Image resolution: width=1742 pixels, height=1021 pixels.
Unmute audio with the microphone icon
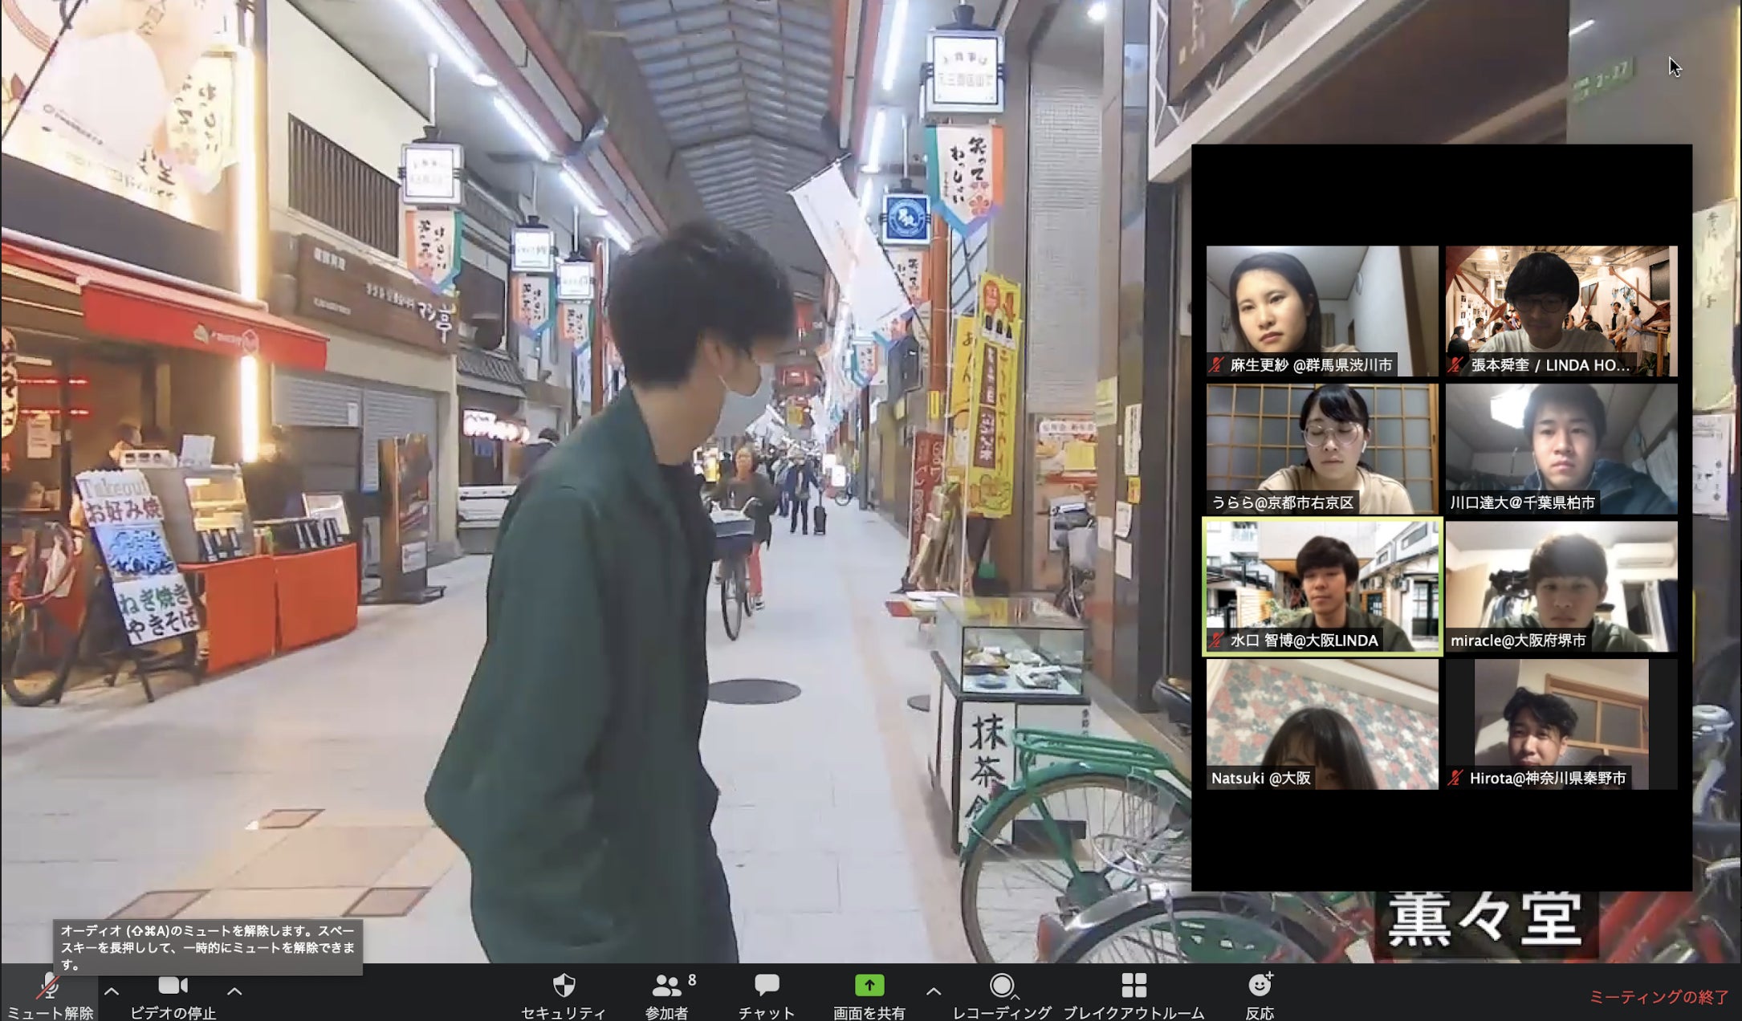48,986
